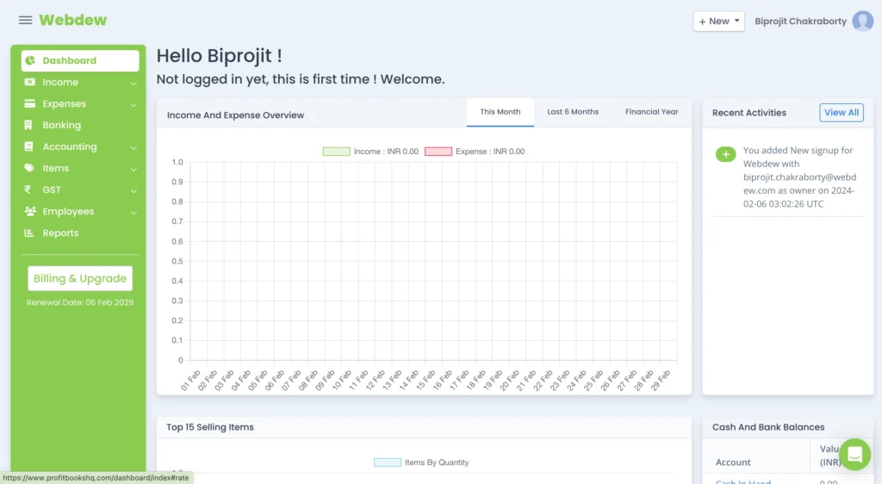Click the Hello Biprojit ! greeting
Screen dimensions: 882x484
coord(219,56)
